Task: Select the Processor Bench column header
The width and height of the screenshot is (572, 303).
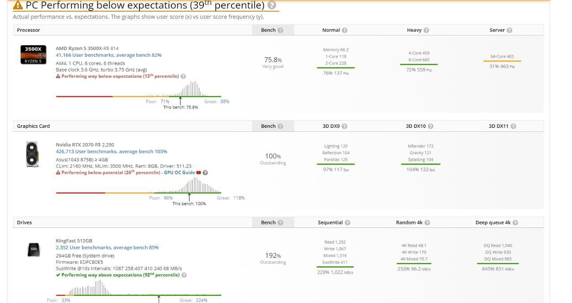Action: tap(273, 30)
